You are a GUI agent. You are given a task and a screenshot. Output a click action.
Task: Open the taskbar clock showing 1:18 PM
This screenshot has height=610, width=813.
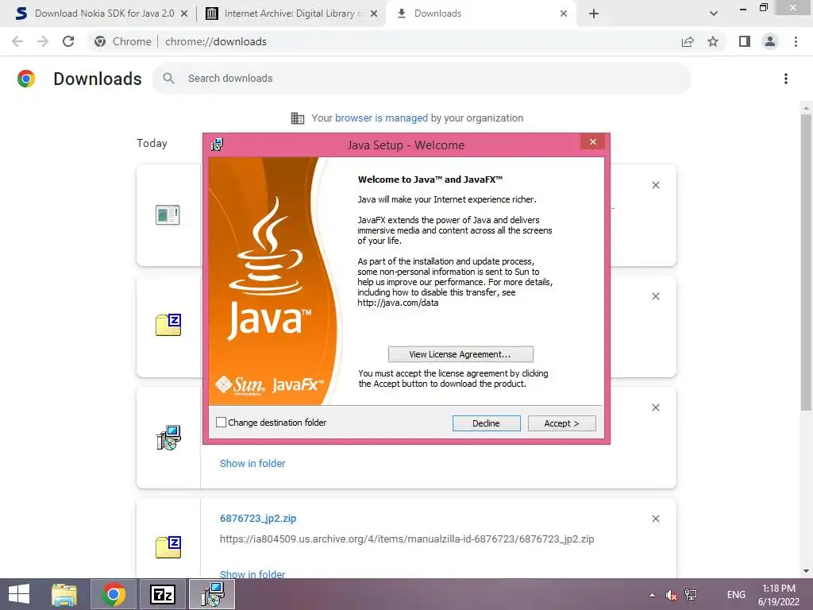click(779, 595)
